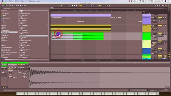Viewport: 171px width, 96px height.
Task: Toggle the Key map mode switch
Action: (160, 6)
